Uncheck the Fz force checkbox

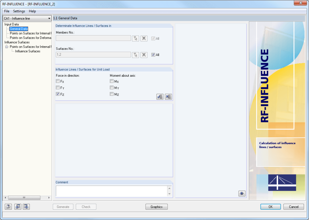point(58,94)
